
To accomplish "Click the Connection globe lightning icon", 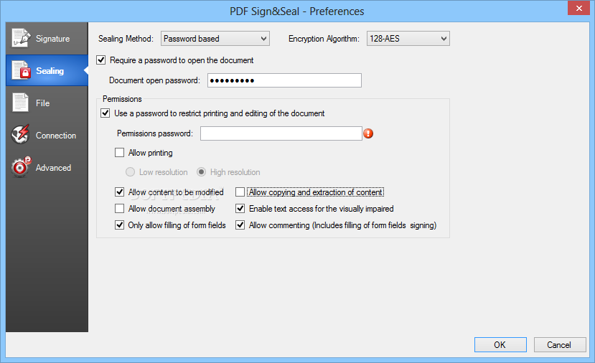I will pos(21,134).
